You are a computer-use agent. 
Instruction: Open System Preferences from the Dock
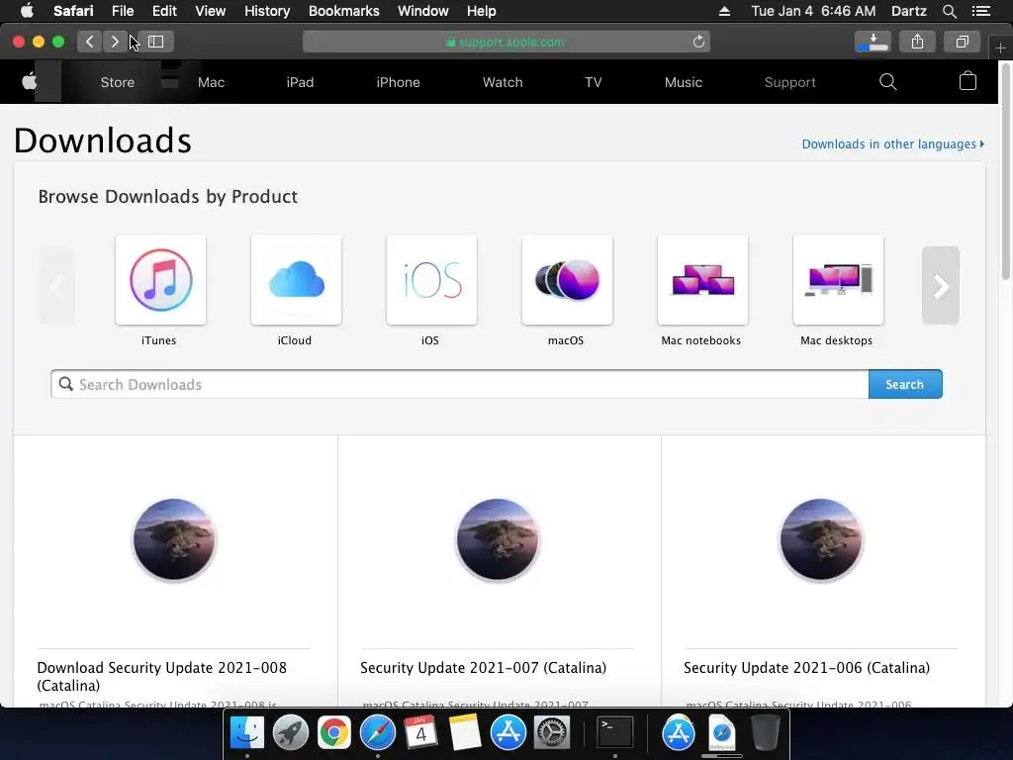click(x=552, y=732)
